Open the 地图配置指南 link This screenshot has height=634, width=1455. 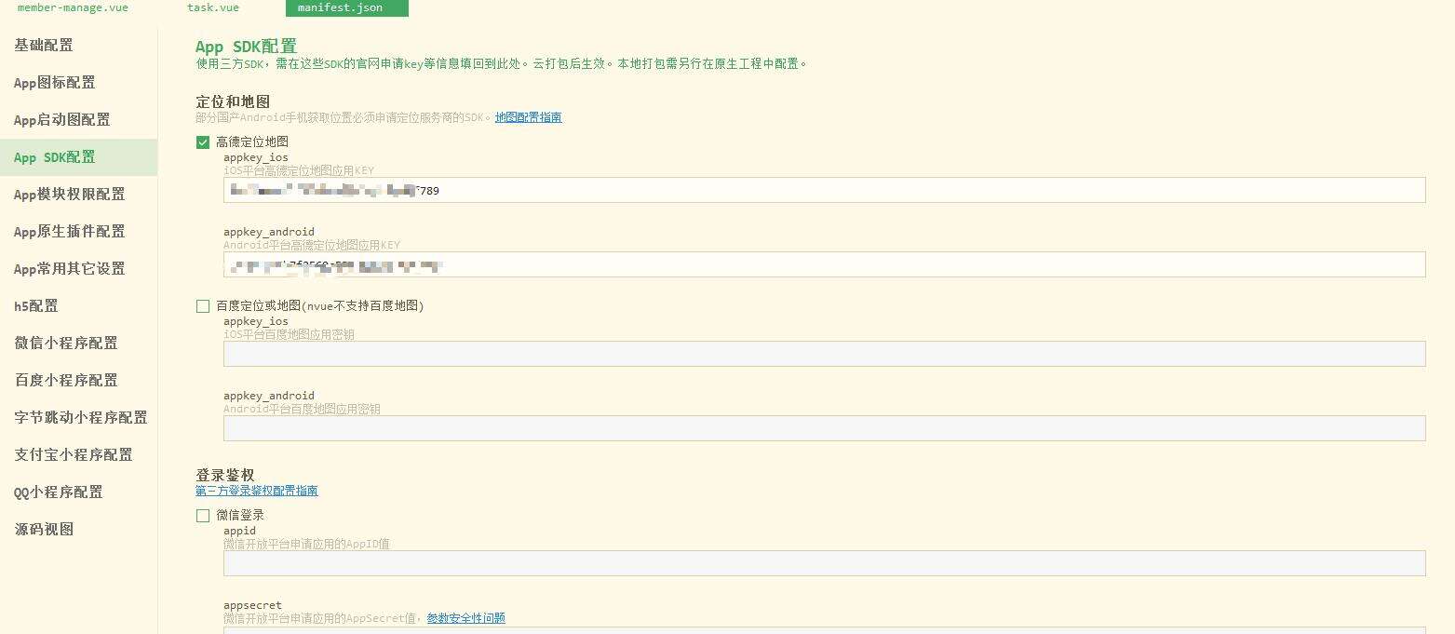[528, 117]
